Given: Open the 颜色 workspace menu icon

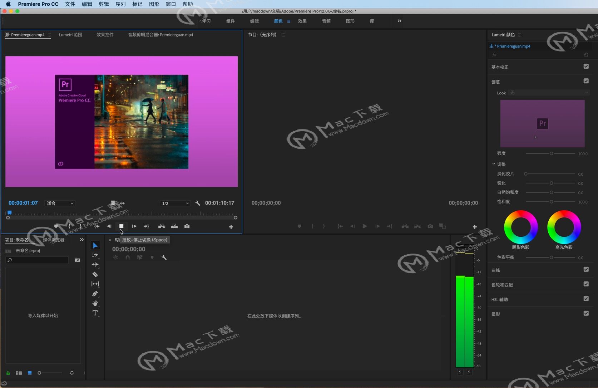Looking at the screenshot, I should (289, 21).
